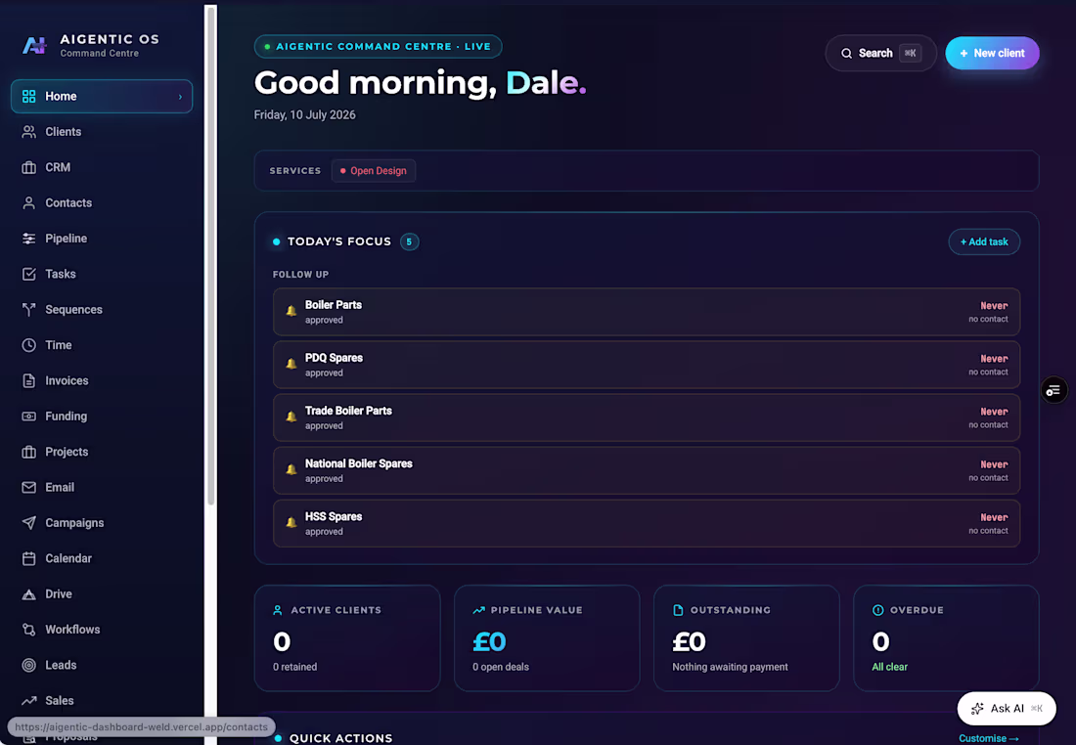The image size is (1076, 745).
Task: Click the bell icon on Boiler Parts row
Action: pyautogui.click(x=291, y=311)
